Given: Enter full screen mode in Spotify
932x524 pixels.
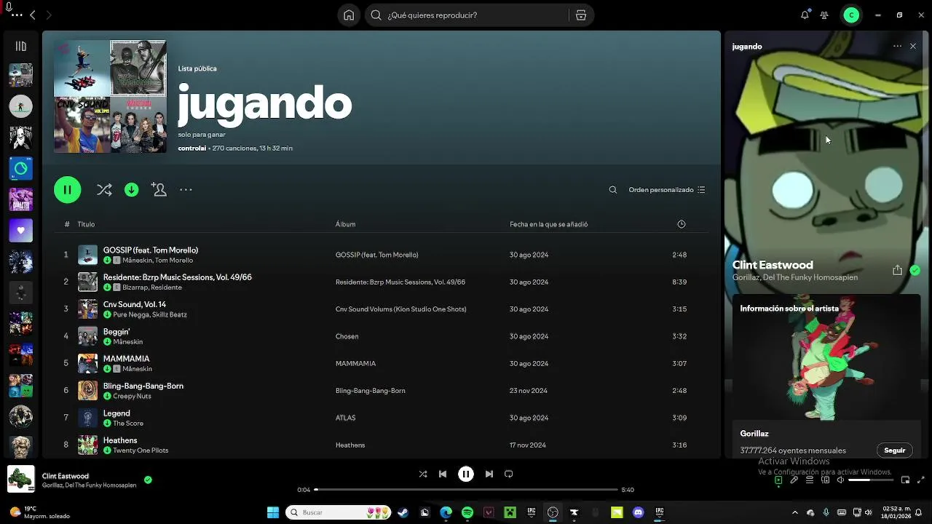Looking at the screenshot, I should tap(921, 480).
